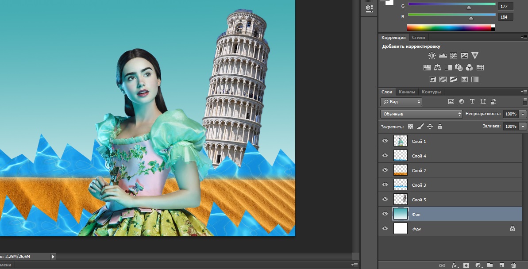The height and width of the screenshot is (269, 528).
Task: Toggle visibility of locked Фон layer
Action: click(385, 229)
